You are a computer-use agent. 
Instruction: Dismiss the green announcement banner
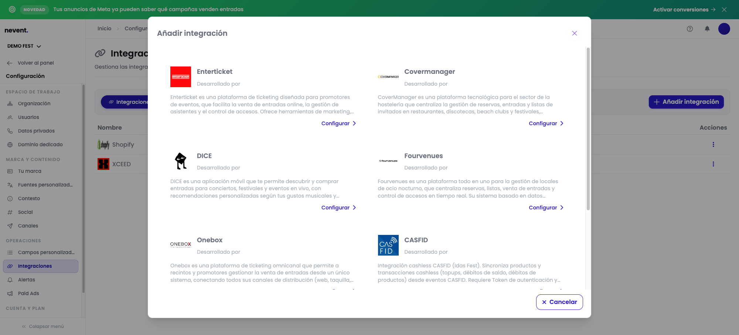coord(724,10)
